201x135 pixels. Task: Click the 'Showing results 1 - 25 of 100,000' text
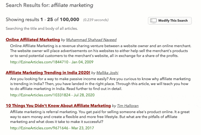43,19
